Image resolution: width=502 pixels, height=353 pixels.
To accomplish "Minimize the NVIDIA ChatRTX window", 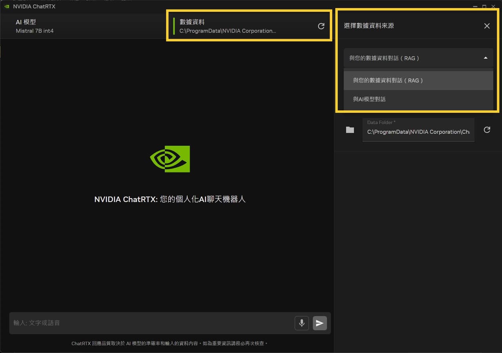I will point(475,6).
